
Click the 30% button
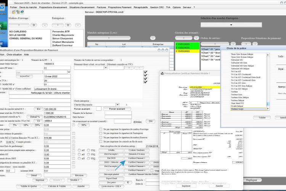click(84, 125)
